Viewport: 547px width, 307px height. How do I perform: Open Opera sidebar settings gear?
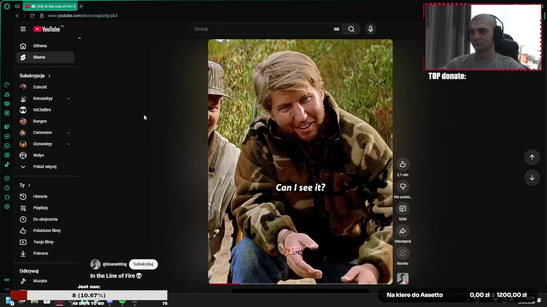point(7,206)
